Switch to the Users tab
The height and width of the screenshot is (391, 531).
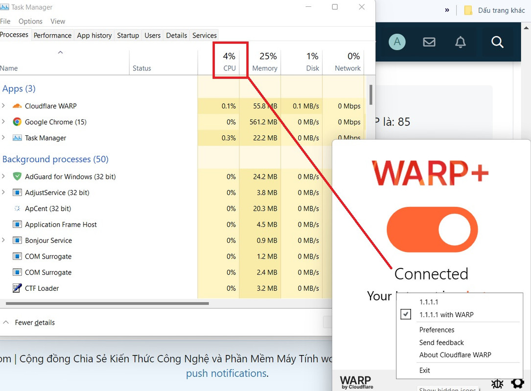[152, 36]
